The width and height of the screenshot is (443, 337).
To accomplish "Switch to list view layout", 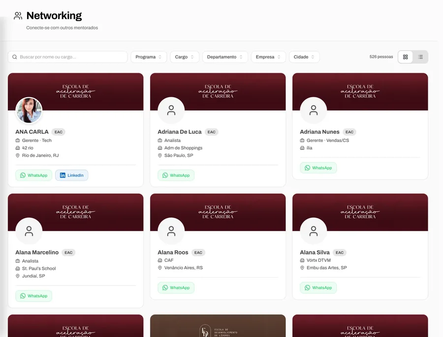I will pyautogui.click(x=420, y=57).
